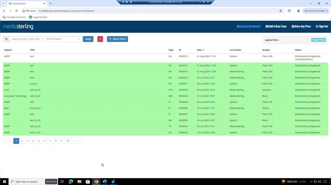
Task: Open the search magnifier icon
Action: tap(6, 39)
